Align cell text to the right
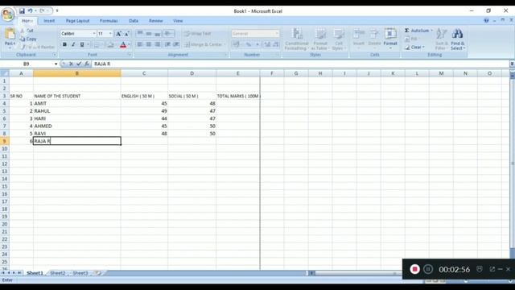The height and width of the screenshot is (290, 515). tap(158, 44)
